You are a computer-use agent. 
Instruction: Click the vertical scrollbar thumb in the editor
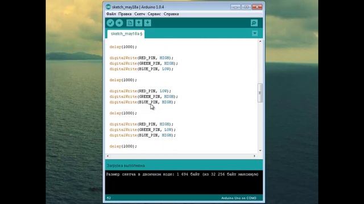260,93
